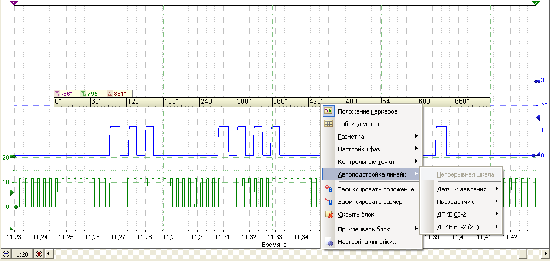Image resolution: width=550 pixels, height=261 pixels.
Task: Select Скрыть блок to hide ruler
Action: 371,214
